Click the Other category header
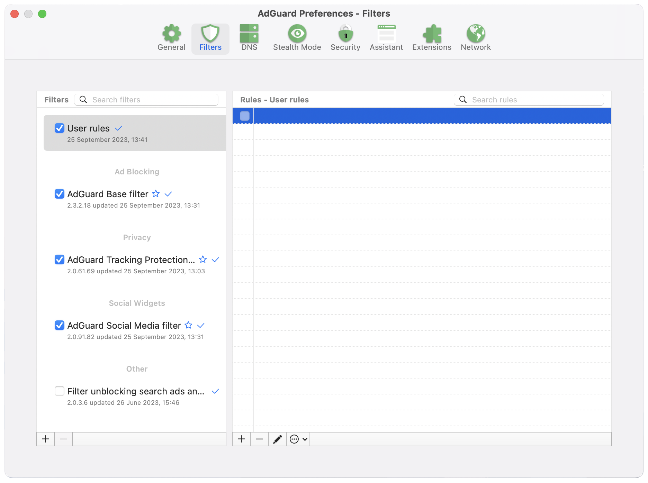648x483 pixels. tap(137, 369)
